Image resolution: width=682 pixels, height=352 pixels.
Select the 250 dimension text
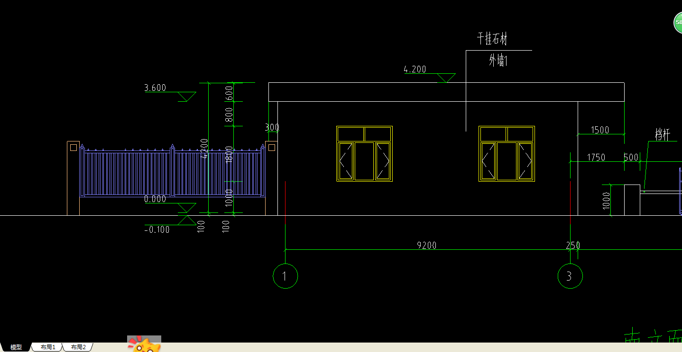573,246
